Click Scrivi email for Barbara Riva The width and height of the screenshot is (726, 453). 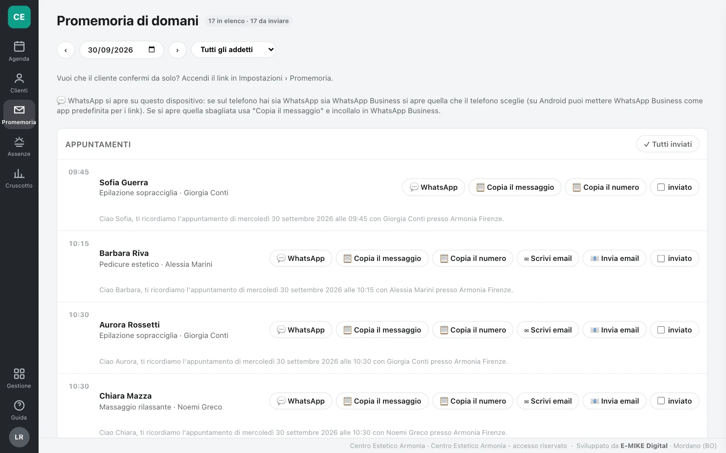(548, 258)
